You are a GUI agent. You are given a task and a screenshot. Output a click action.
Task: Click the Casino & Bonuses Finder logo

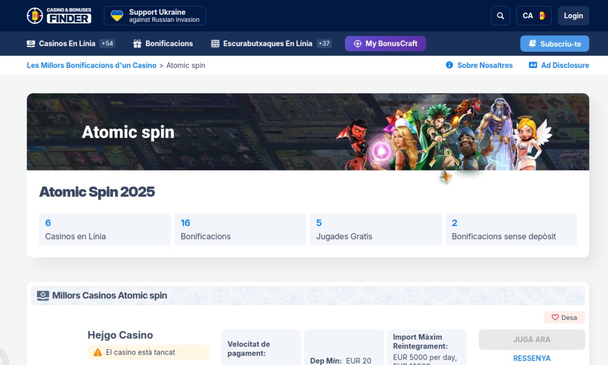(x=59, y=16)
